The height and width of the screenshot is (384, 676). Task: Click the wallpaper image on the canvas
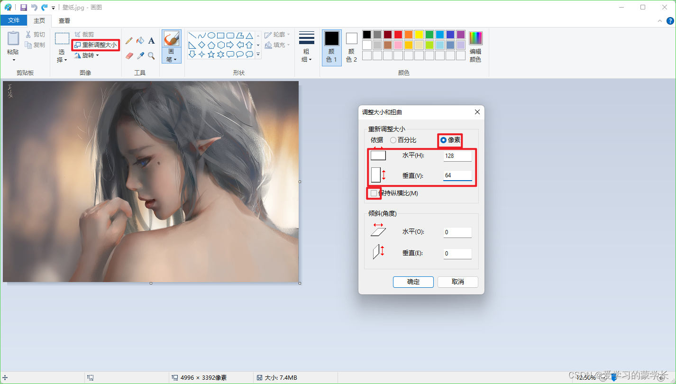[151, 182]
